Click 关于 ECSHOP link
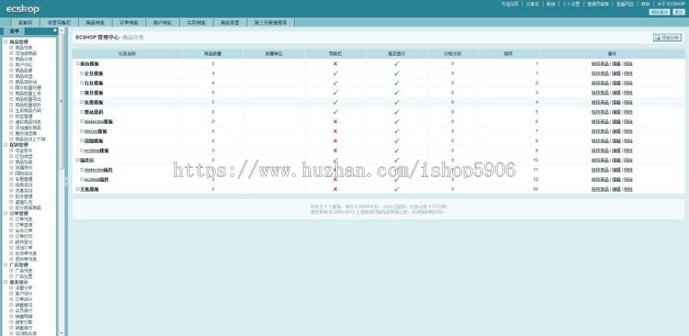Image resolution: width=689 pixels, height=336 pixels. coord(671,4)
